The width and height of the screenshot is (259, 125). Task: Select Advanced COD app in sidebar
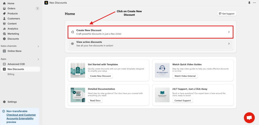tap(16, 64)
